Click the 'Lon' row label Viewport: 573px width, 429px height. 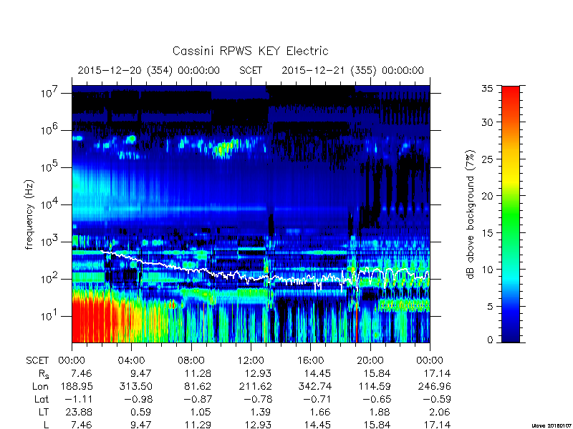41,386
